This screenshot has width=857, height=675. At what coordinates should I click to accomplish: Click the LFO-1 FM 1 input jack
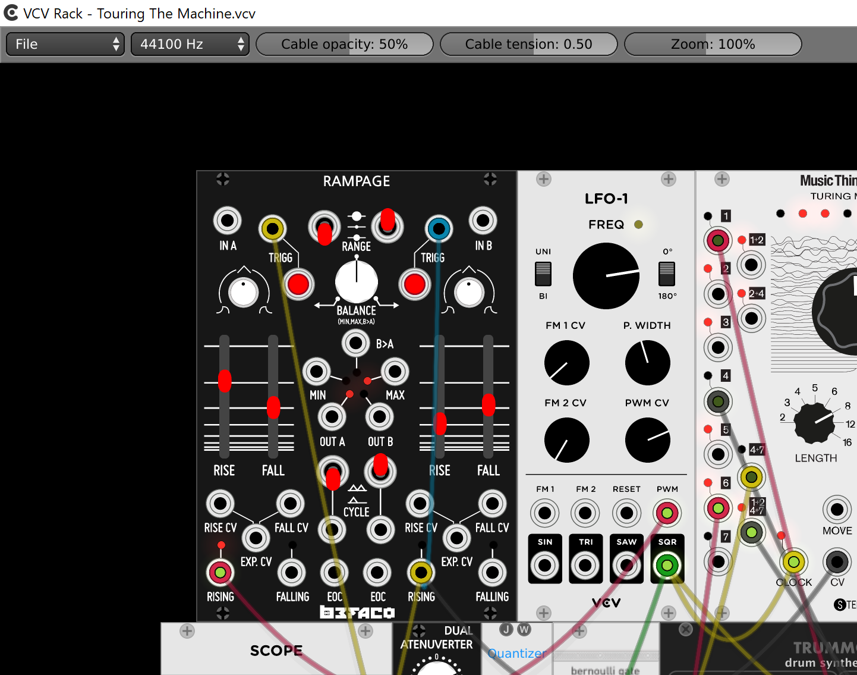coord(545,513)
